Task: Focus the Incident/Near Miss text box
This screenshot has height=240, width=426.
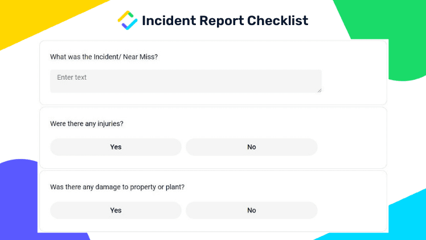Action: (x=186, y=82)
